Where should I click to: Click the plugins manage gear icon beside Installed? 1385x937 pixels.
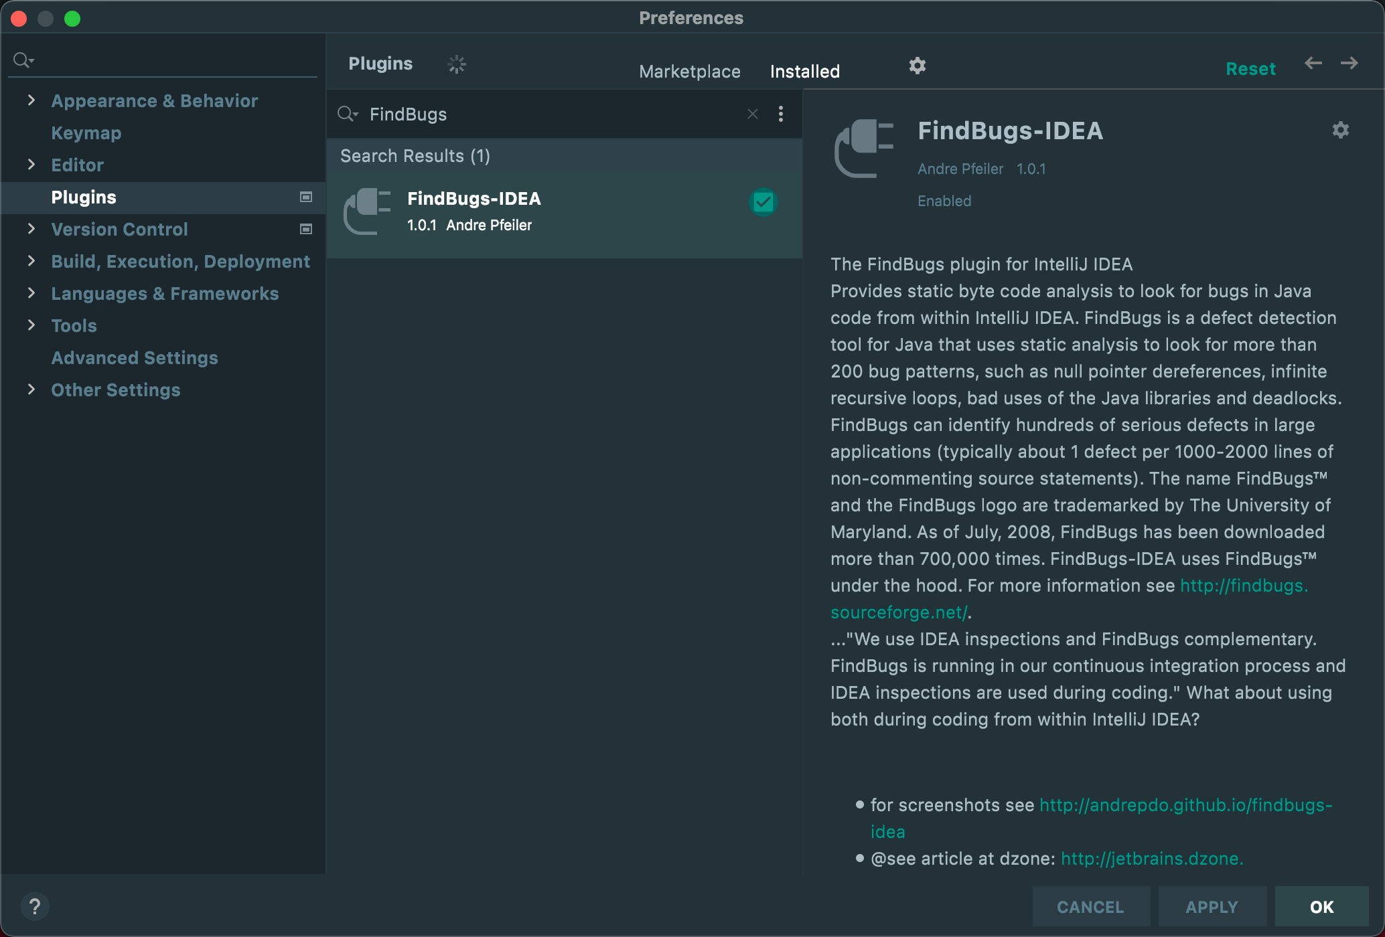[917, 66]
